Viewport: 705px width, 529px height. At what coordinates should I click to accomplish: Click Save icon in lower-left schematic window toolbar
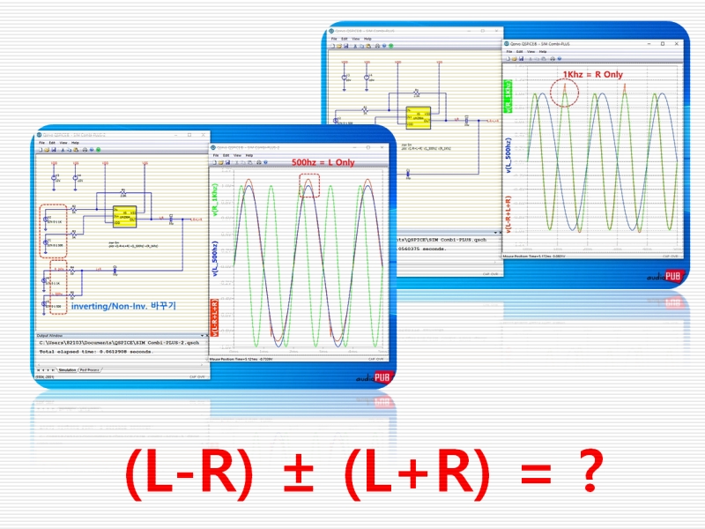point(52,149)
